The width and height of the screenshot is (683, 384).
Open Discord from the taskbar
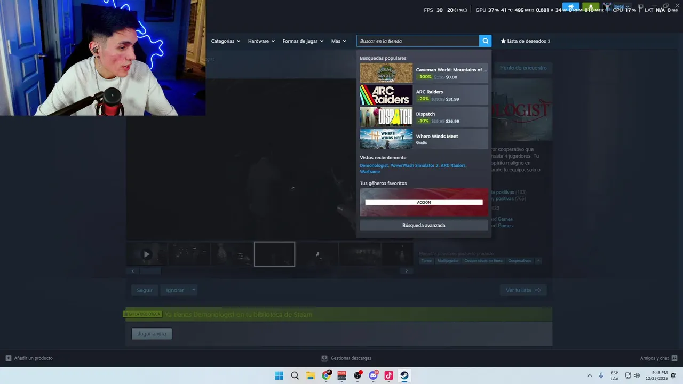pyautogui.click(x=374, y=375)
